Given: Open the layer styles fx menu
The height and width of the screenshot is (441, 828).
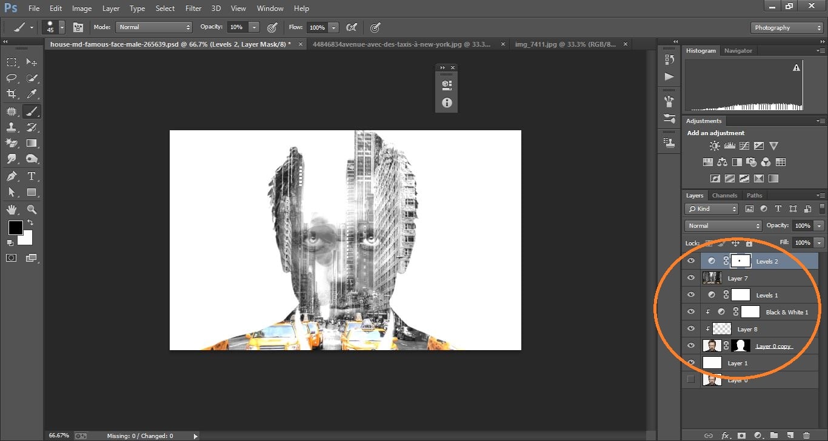Looking at the screenshot, I should tap(726, 435).
